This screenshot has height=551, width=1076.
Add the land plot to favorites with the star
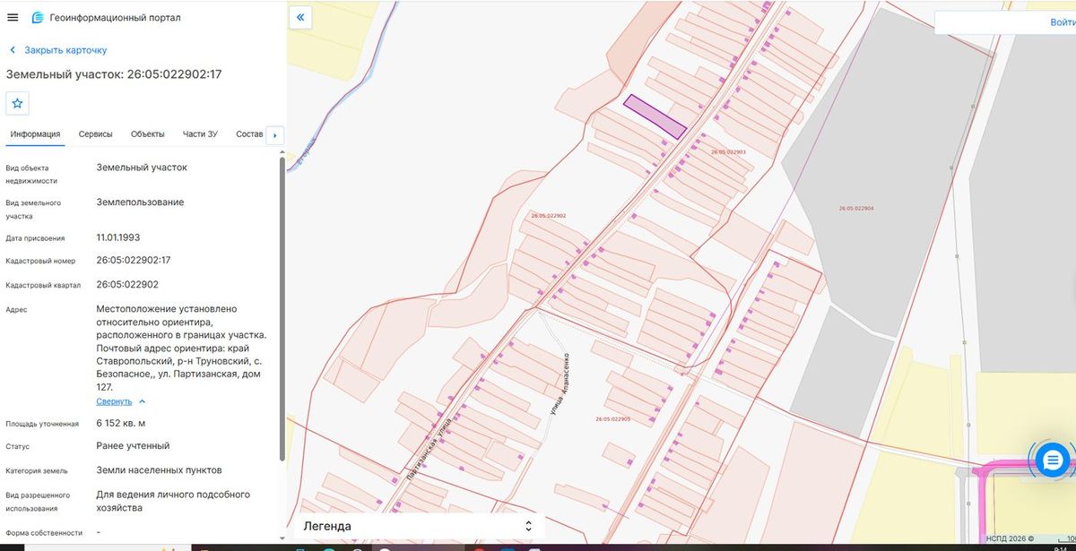(x=17, y=103)
